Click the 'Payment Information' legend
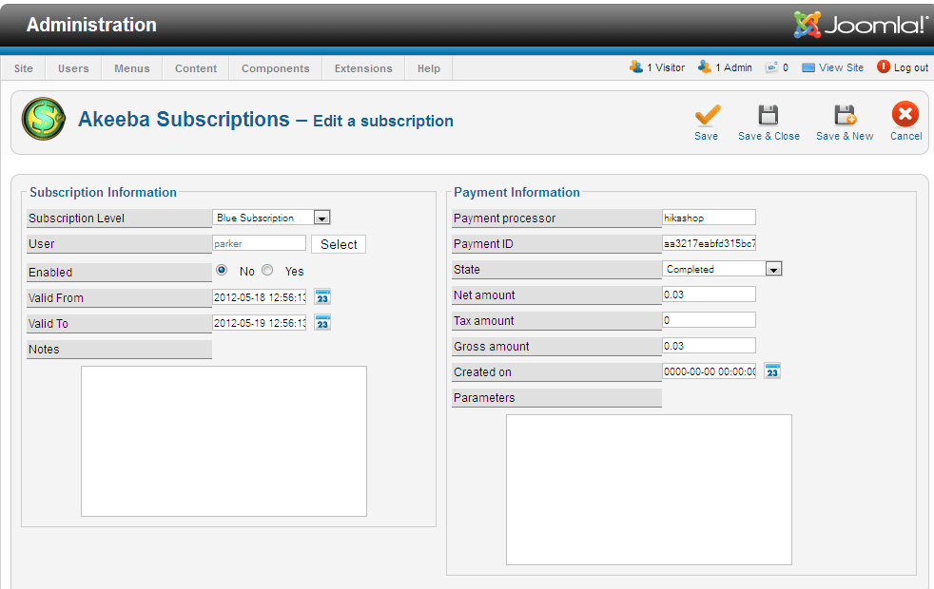This screenshot has height=589, width=934. (516, 192)
